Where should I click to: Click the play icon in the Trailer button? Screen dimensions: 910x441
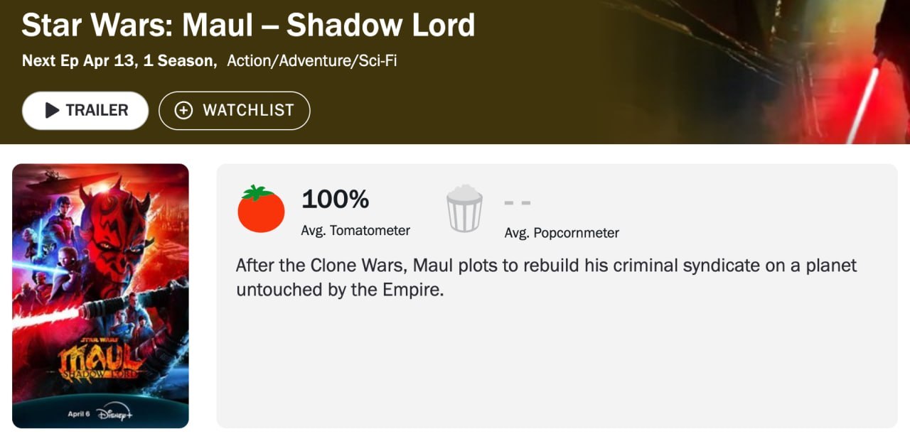click(x=52, y=110)
